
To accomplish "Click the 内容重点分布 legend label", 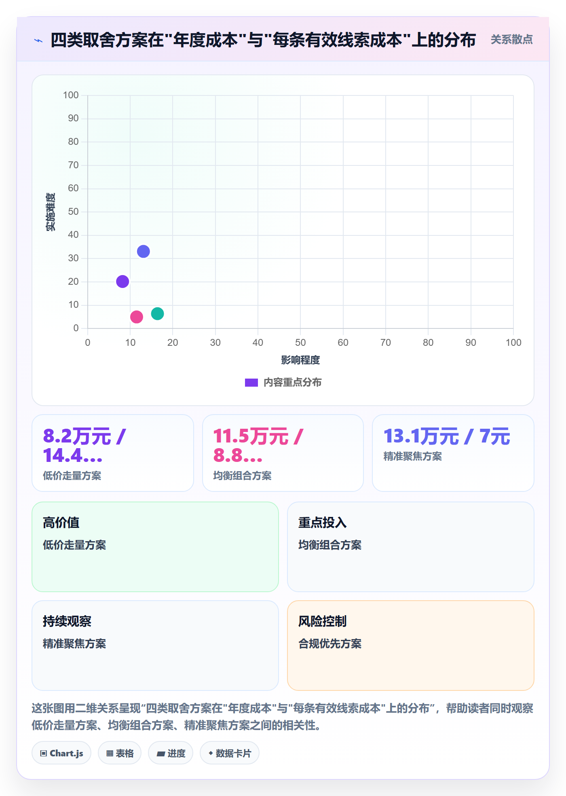I will [x=292, y=383].
